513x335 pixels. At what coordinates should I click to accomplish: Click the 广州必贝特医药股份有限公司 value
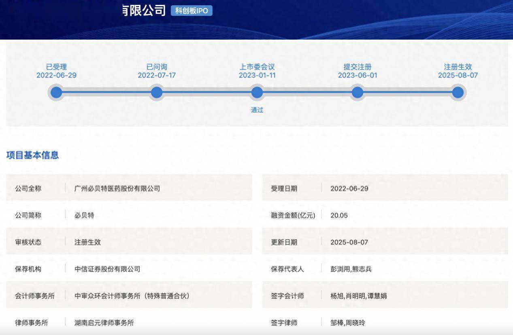pyautogui.click(x=117, y=188)
